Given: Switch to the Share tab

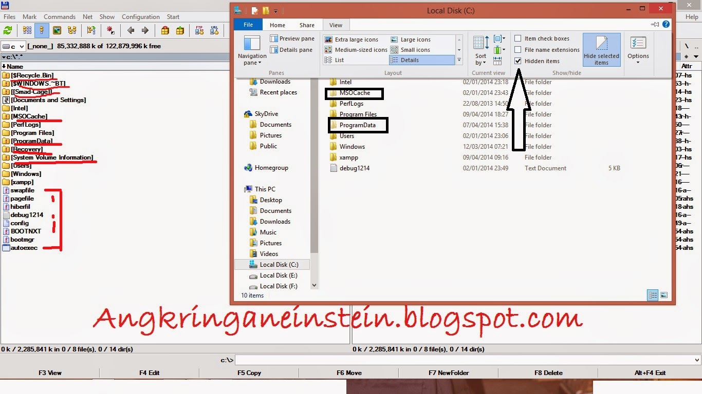Looking at the screenshot, I should pos(307,24).
